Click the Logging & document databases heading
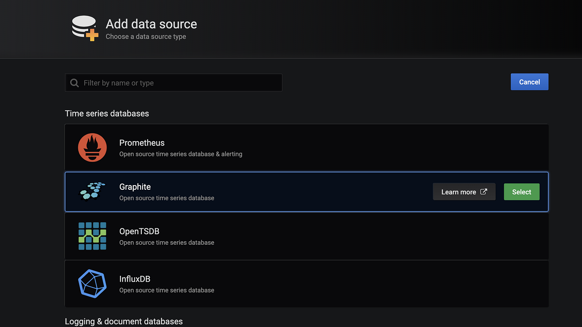Image resolution: width=582 pixels, height=327 pixels. [x=124, y=322]
